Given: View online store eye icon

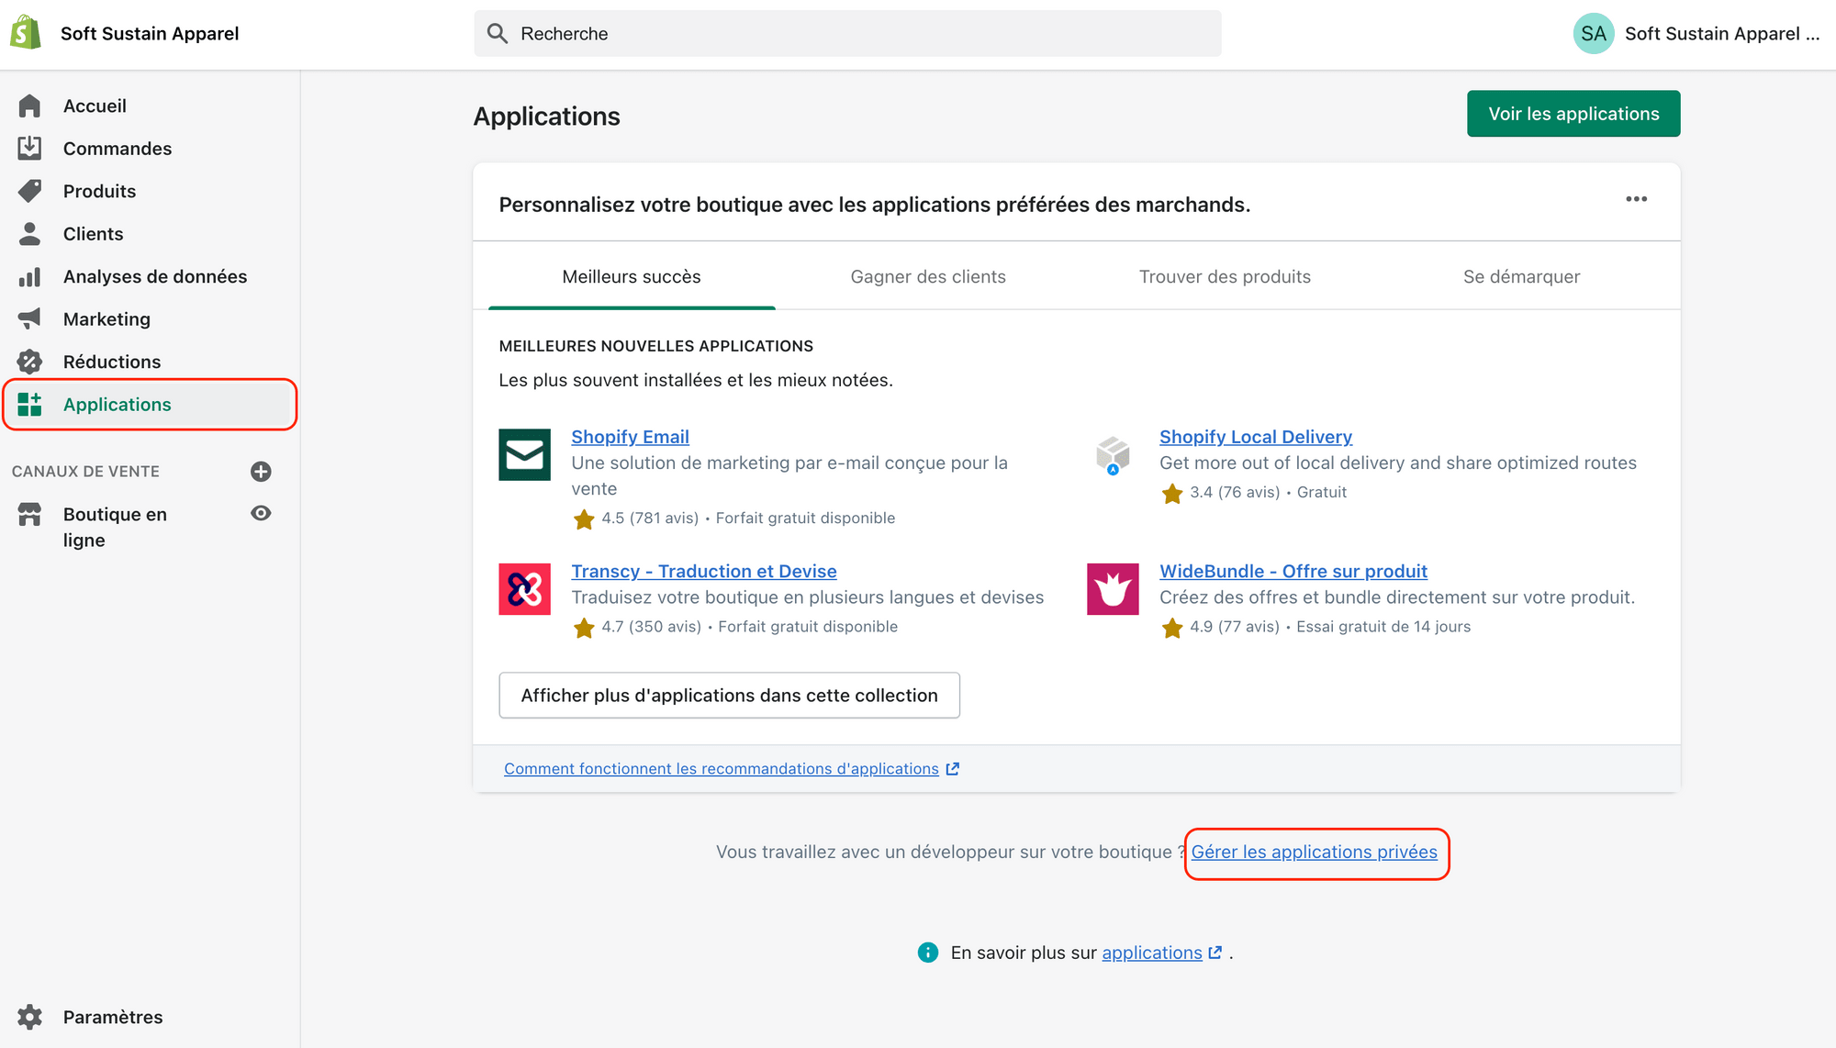Looking at the screenshot, I should click(x=261, y=513).
